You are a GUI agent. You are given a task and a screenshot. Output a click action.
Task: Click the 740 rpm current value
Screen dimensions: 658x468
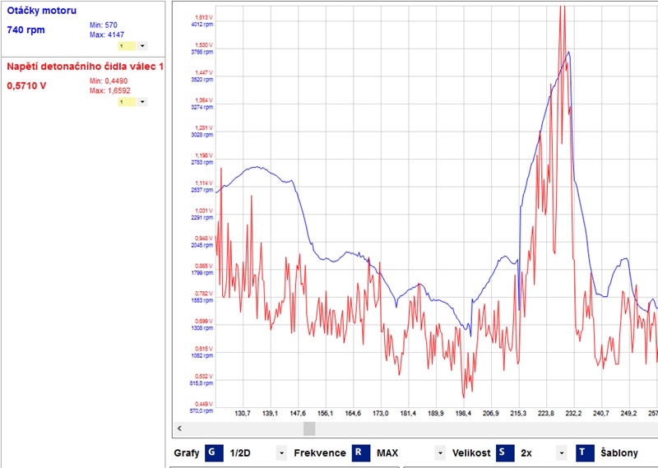[25, 30]
